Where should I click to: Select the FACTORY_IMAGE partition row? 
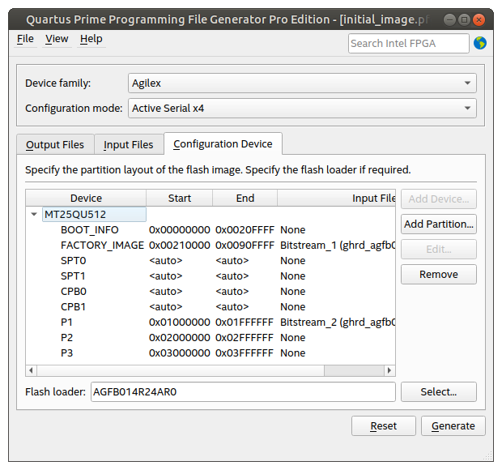211,245
